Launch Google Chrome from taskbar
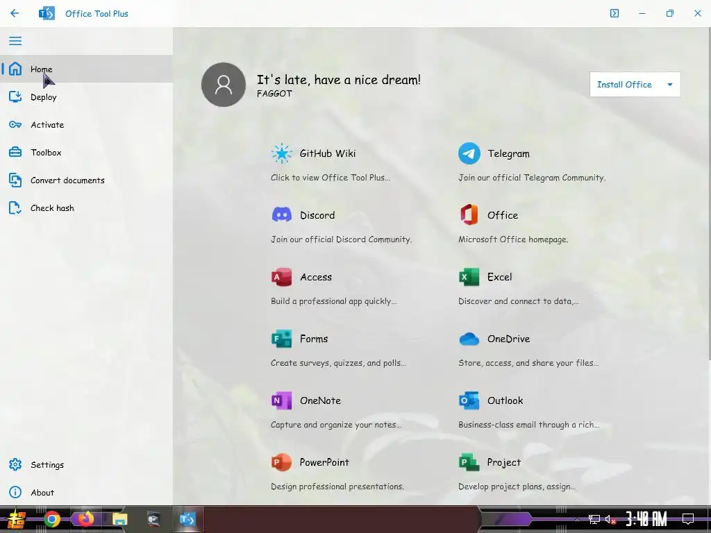The height and width of the screenshot is (533, 711). [x=51, y=519]
